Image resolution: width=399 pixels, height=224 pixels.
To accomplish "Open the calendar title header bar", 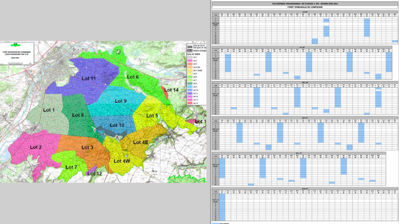I will coord(305,4).
